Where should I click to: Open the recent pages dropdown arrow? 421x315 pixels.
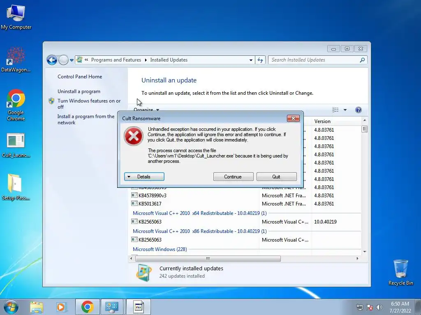(72, 60)
